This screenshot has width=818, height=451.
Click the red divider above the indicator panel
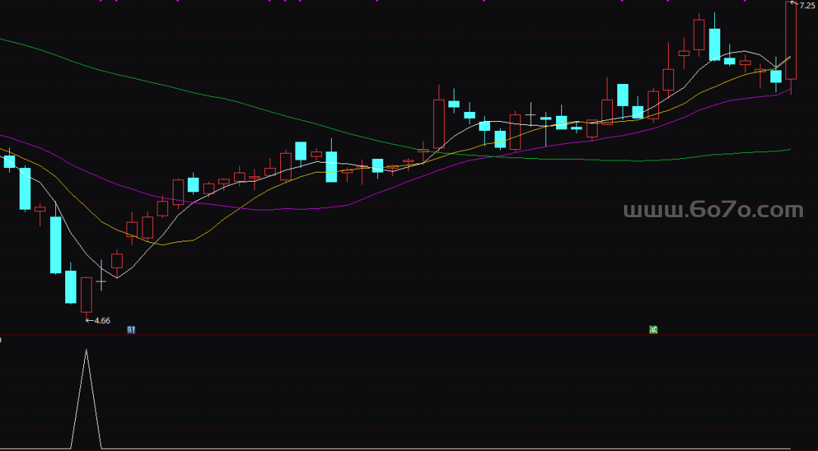pyautogui.click(x=409, y=334)
